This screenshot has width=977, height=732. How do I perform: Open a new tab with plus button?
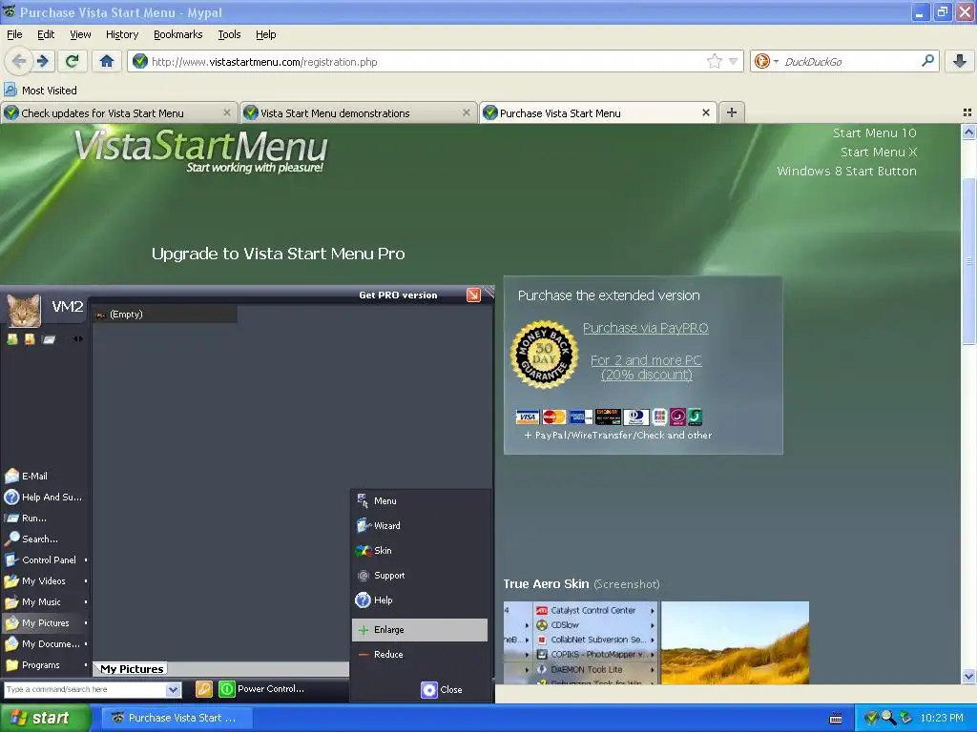[732, 112]
